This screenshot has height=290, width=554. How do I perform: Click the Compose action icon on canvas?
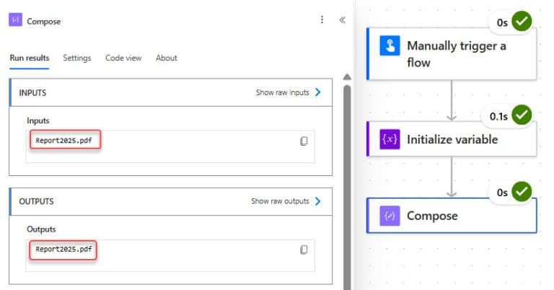390,216
